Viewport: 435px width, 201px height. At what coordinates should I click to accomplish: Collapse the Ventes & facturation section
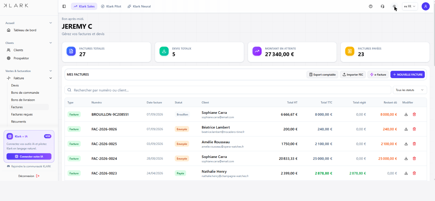click(51, 71)
